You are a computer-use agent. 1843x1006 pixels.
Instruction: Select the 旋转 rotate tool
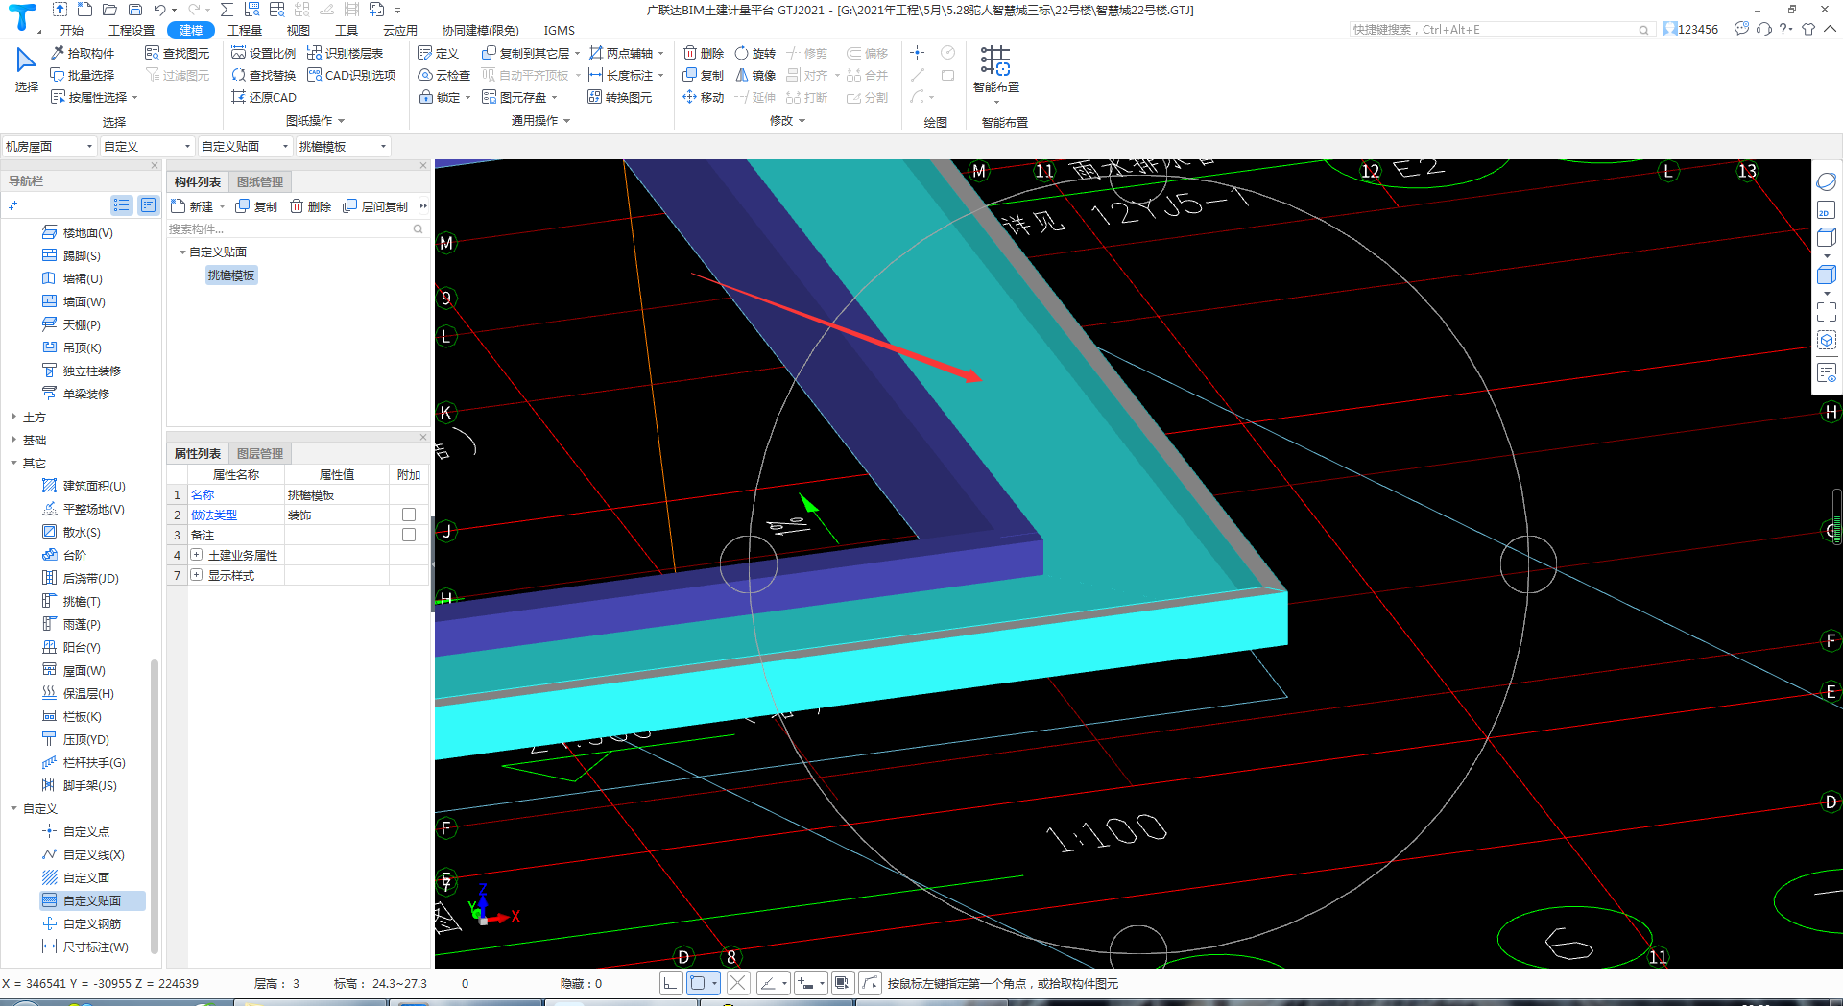click(755, 53)
